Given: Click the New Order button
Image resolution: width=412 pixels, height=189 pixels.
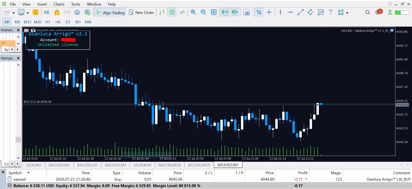Looking at the screenshot, I should (141, 12).
